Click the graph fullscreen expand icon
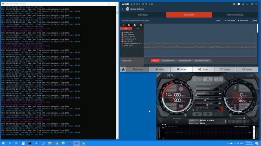261x146 pixels. click(x=141, y=25)
